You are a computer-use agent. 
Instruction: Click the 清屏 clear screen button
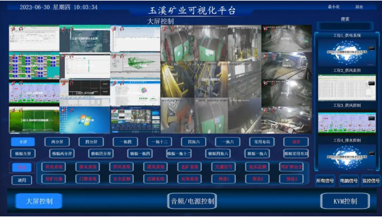tap(296, 142)
